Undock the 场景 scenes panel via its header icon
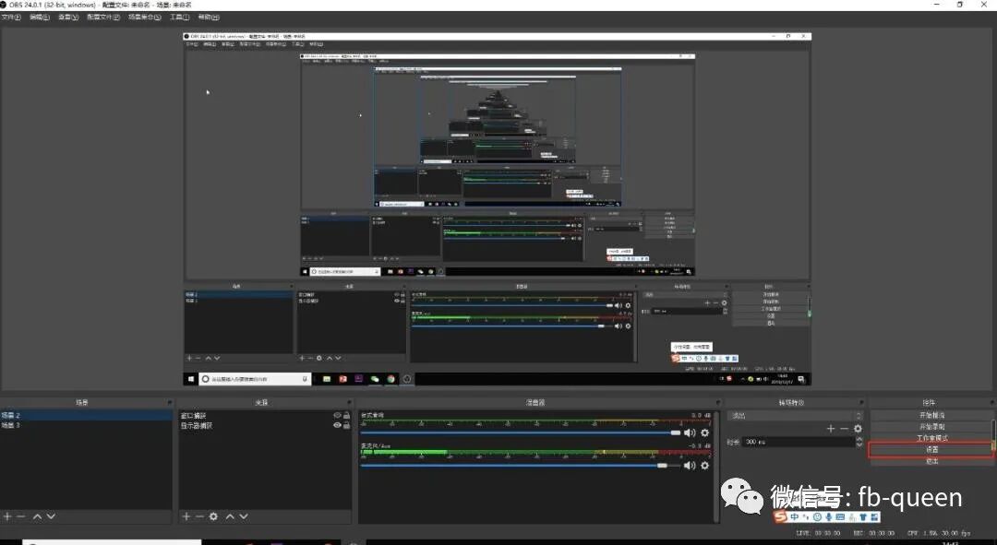Viewport: 997px width, 545px height. [169, 403]
